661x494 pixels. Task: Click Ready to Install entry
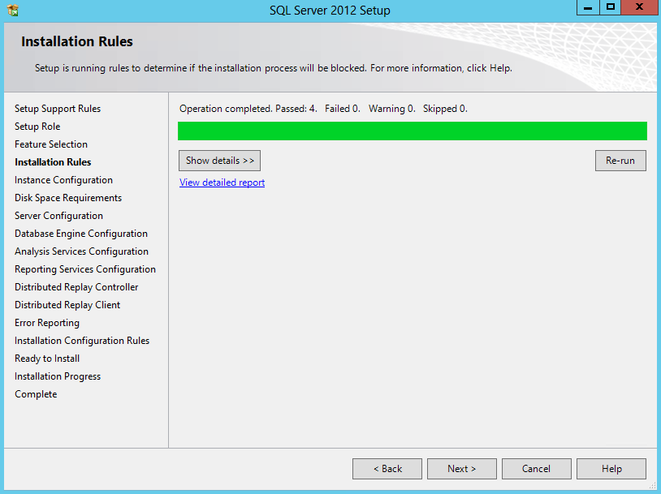[x=47, y=359]
